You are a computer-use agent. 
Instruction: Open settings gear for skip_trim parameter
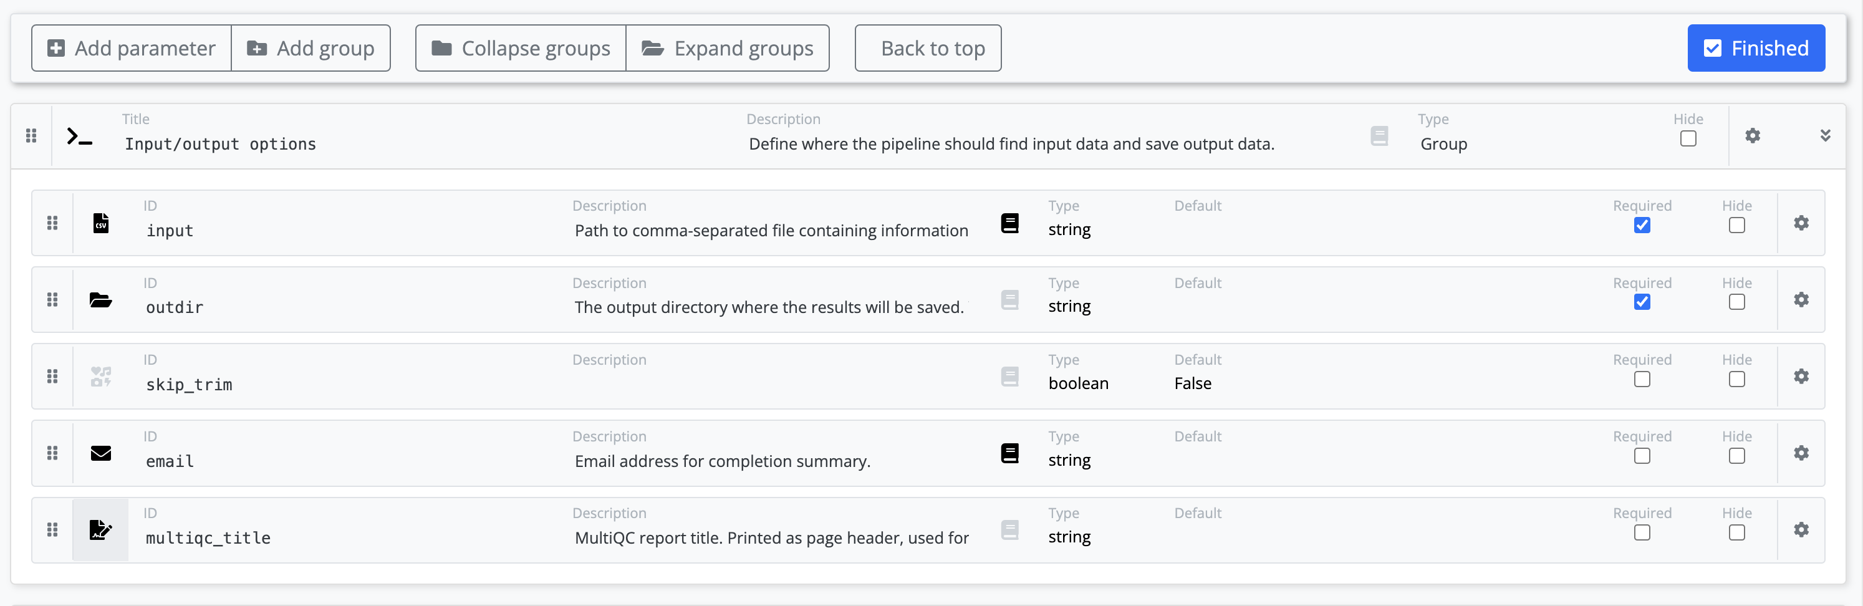[1801, 377]
